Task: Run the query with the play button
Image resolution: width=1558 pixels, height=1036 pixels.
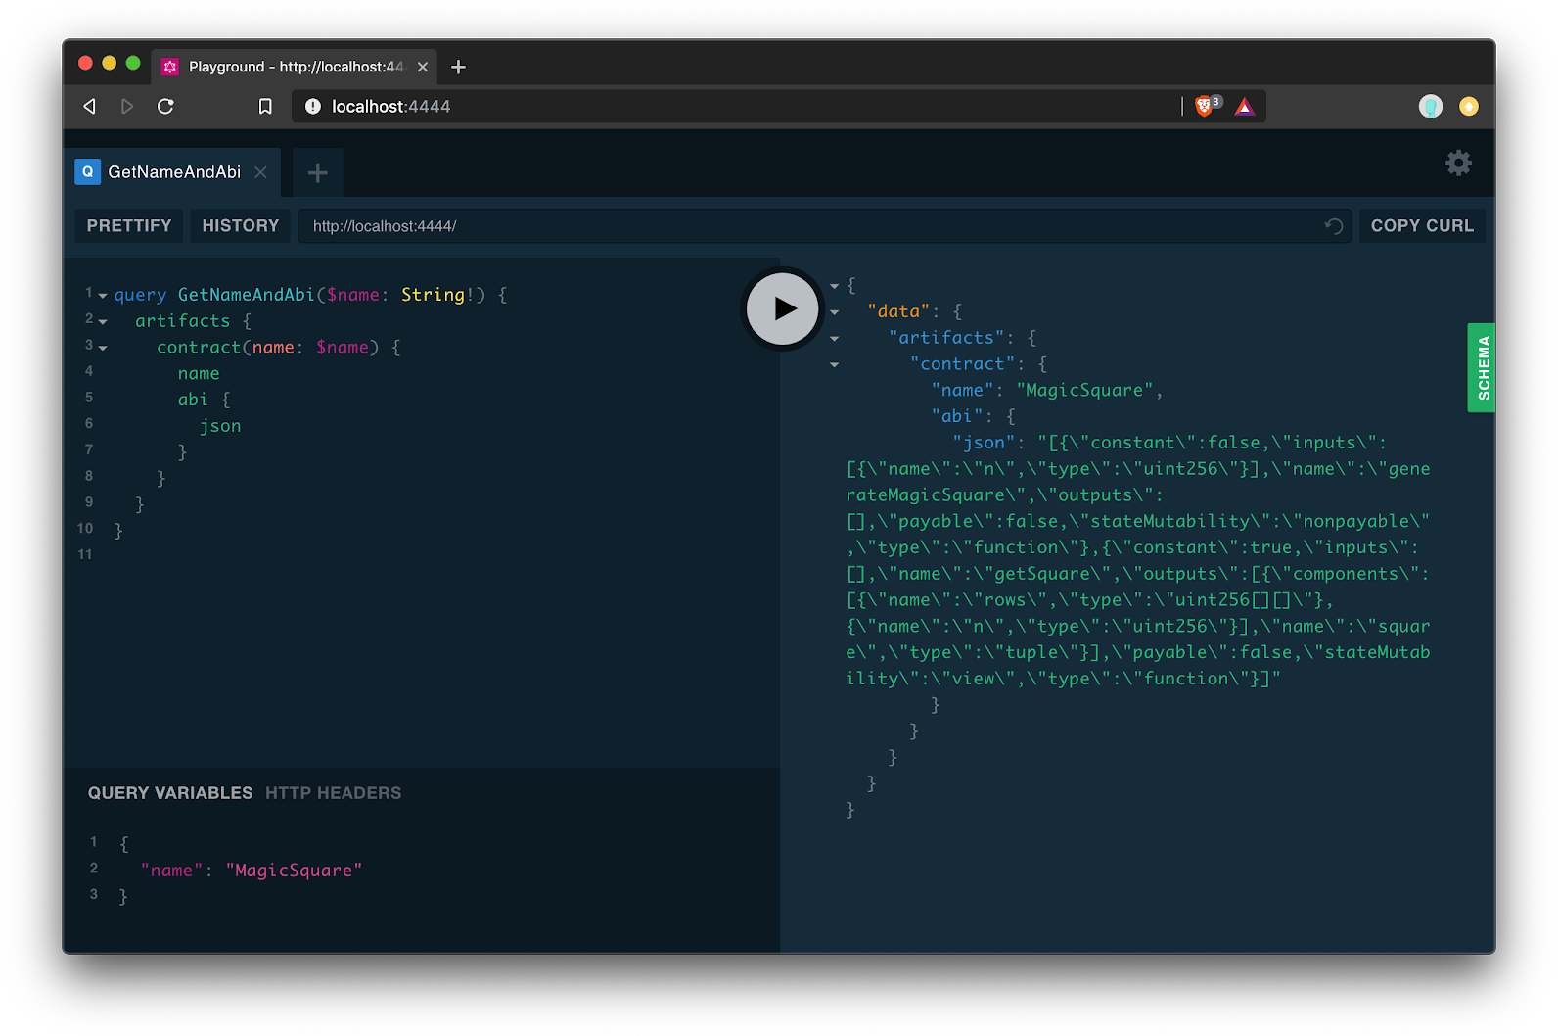Action: 783,308
